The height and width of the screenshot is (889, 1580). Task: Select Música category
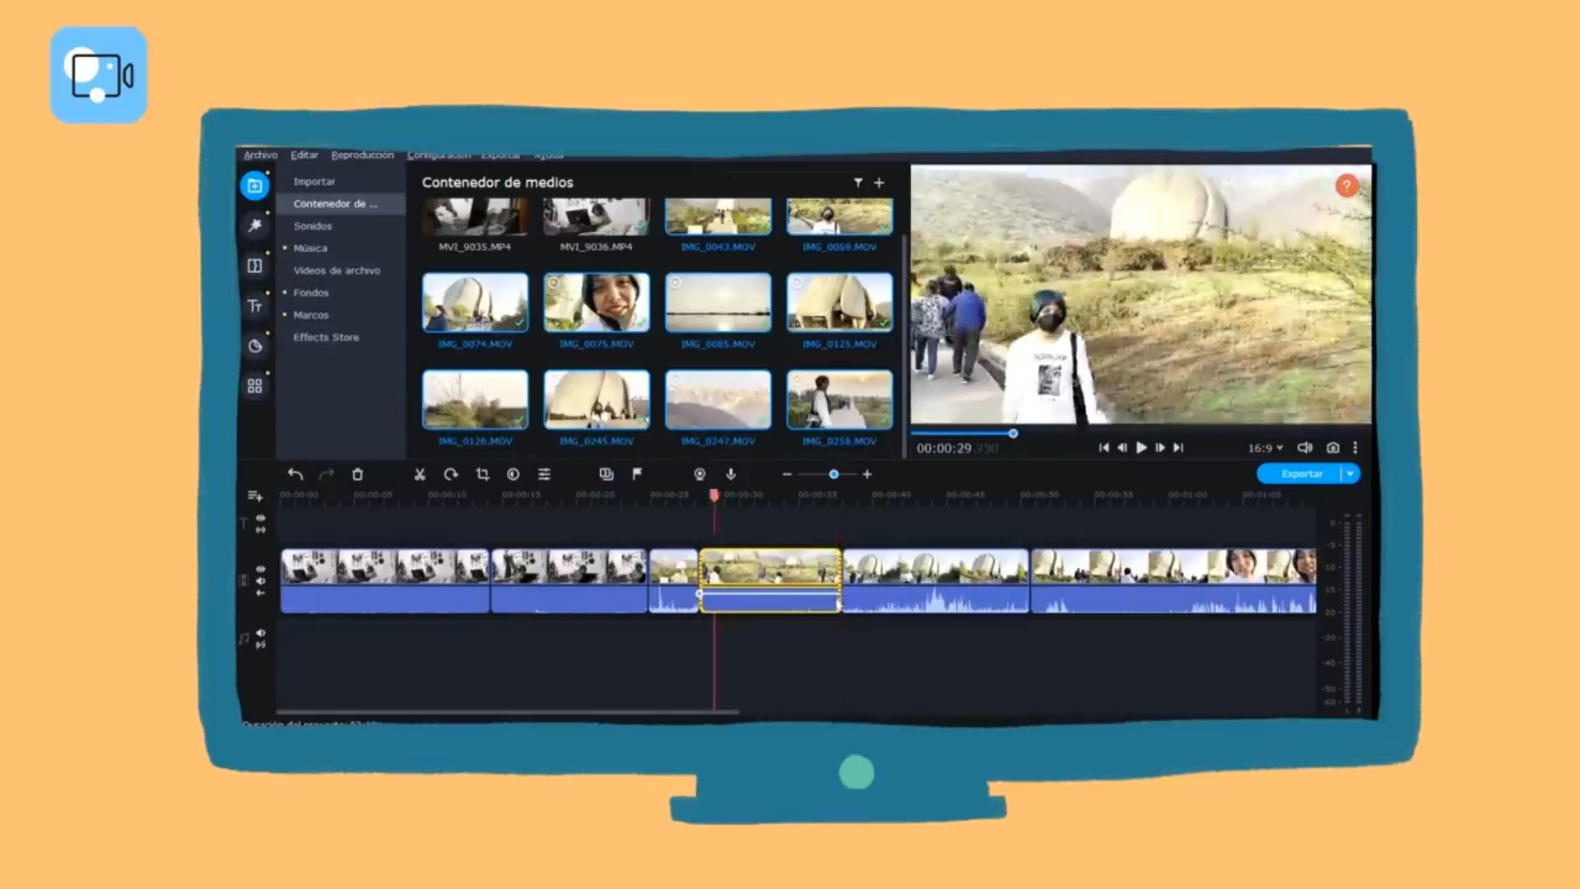pyautogui.click(x=310, y=249)
